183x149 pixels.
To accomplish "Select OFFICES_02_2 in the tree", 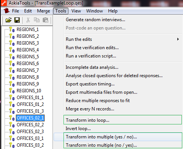I will tap(30, 125).
